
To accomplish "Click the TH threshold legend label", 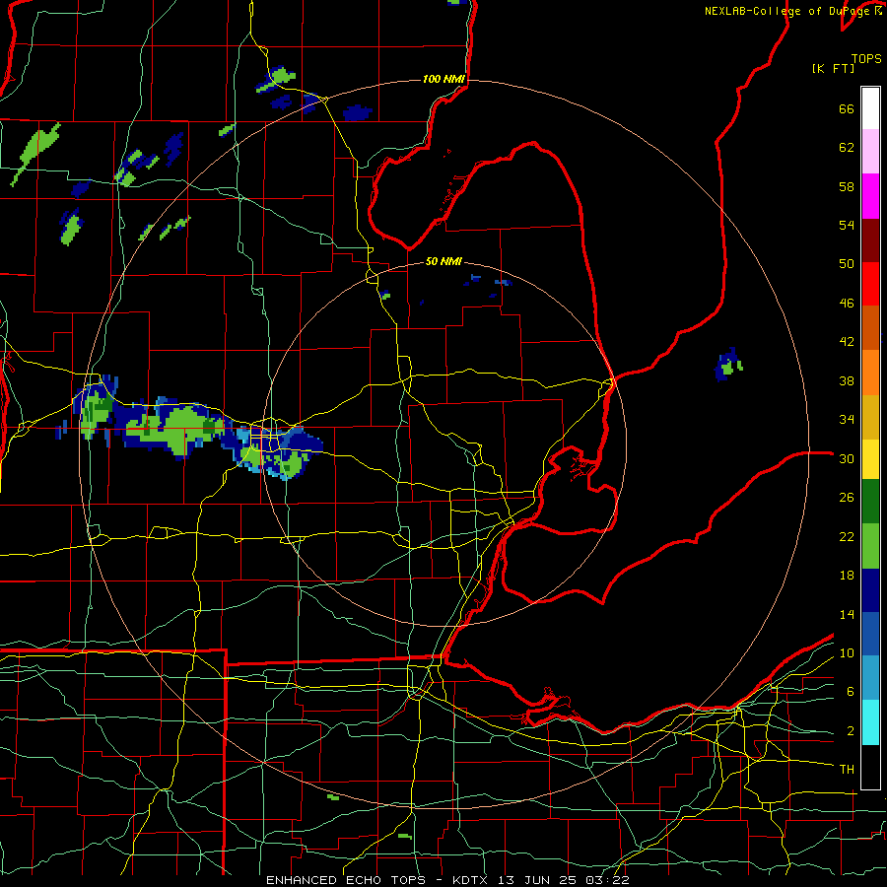I will pyautogui.click(x=847, y=770).
